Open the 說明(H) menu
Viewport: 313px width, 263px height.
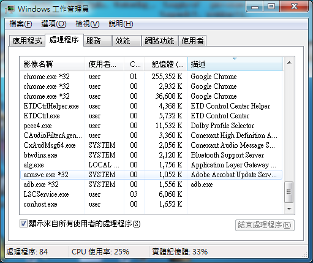[121, 24]
